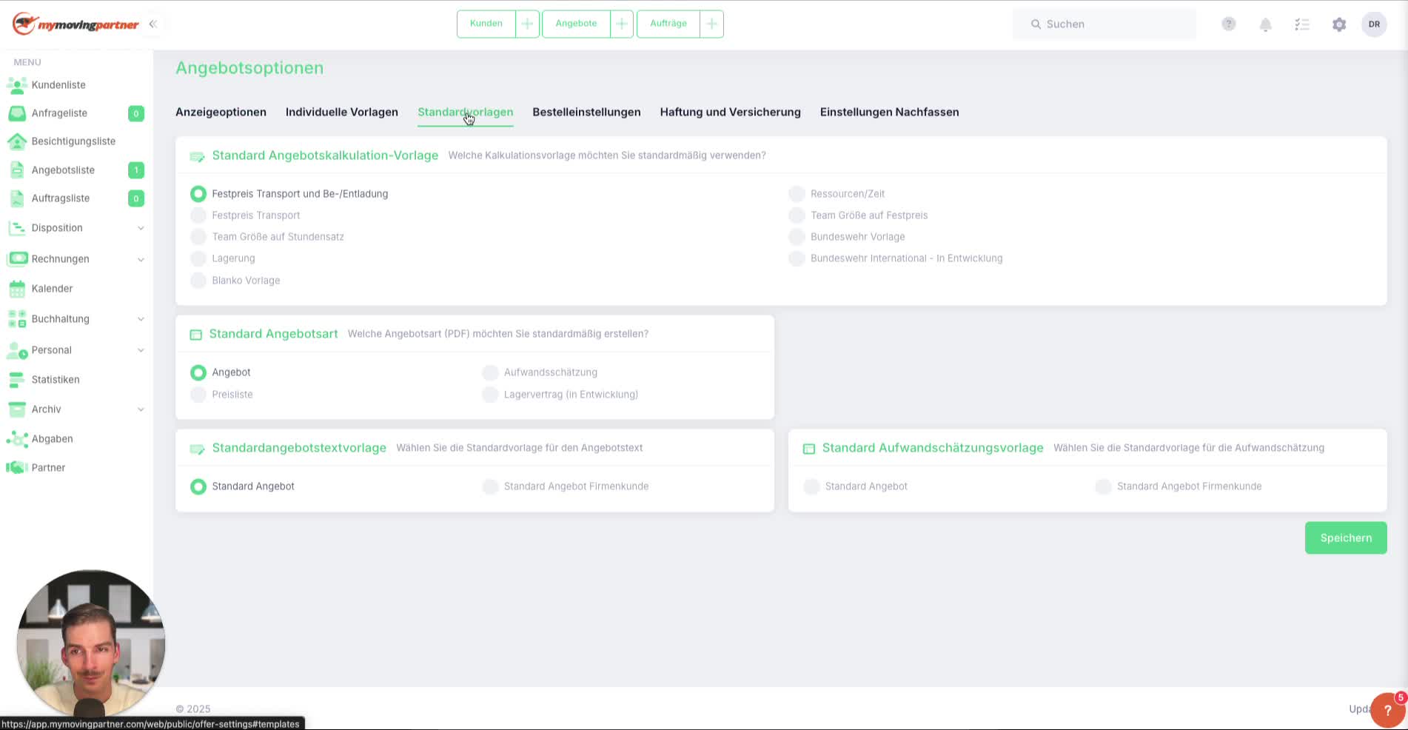
Task: Open the task checklist icon
Action: tap(1302, 24)
